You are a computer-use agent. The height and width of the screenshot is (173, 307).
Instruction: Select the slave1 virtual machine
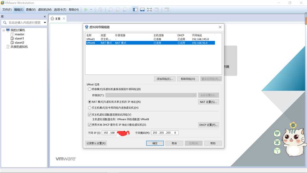pos(20,38)
